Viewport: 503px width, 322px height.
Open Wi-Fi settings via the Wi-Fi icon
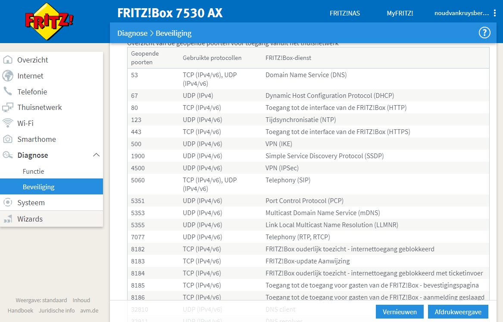pyautogui.click(x=7, y=123)
